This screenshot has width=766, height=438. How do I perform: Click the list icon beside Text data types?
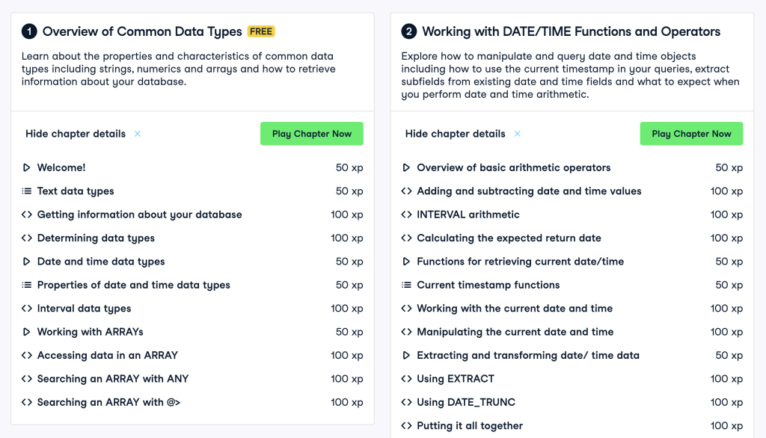point(27,191)
